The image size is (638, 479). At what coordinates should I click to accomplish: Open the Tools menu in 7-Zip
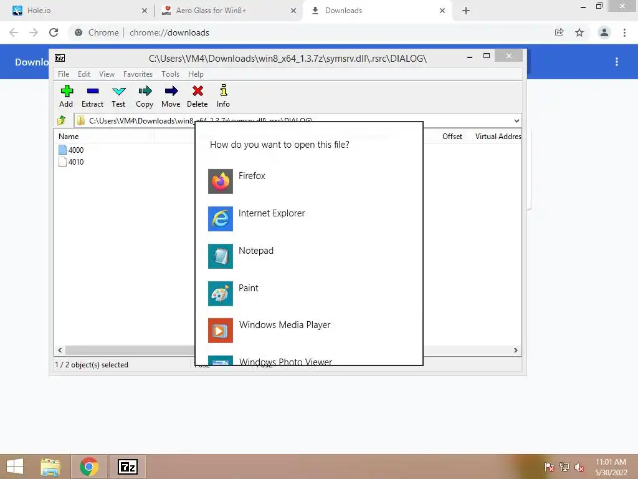170,74
